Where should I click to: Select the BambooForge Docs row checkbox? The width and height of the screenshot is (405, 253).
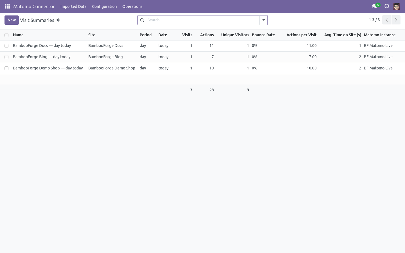click(x=6, y=46)
